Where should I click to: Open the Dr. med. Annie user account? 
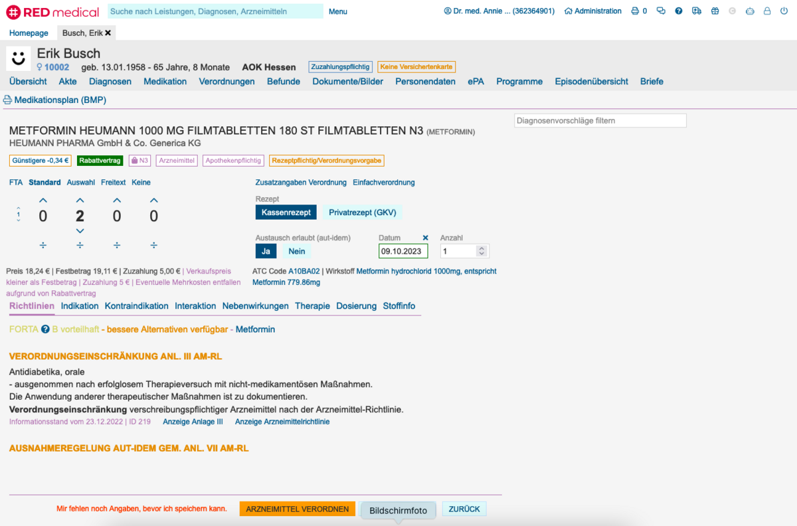[499, 11]
